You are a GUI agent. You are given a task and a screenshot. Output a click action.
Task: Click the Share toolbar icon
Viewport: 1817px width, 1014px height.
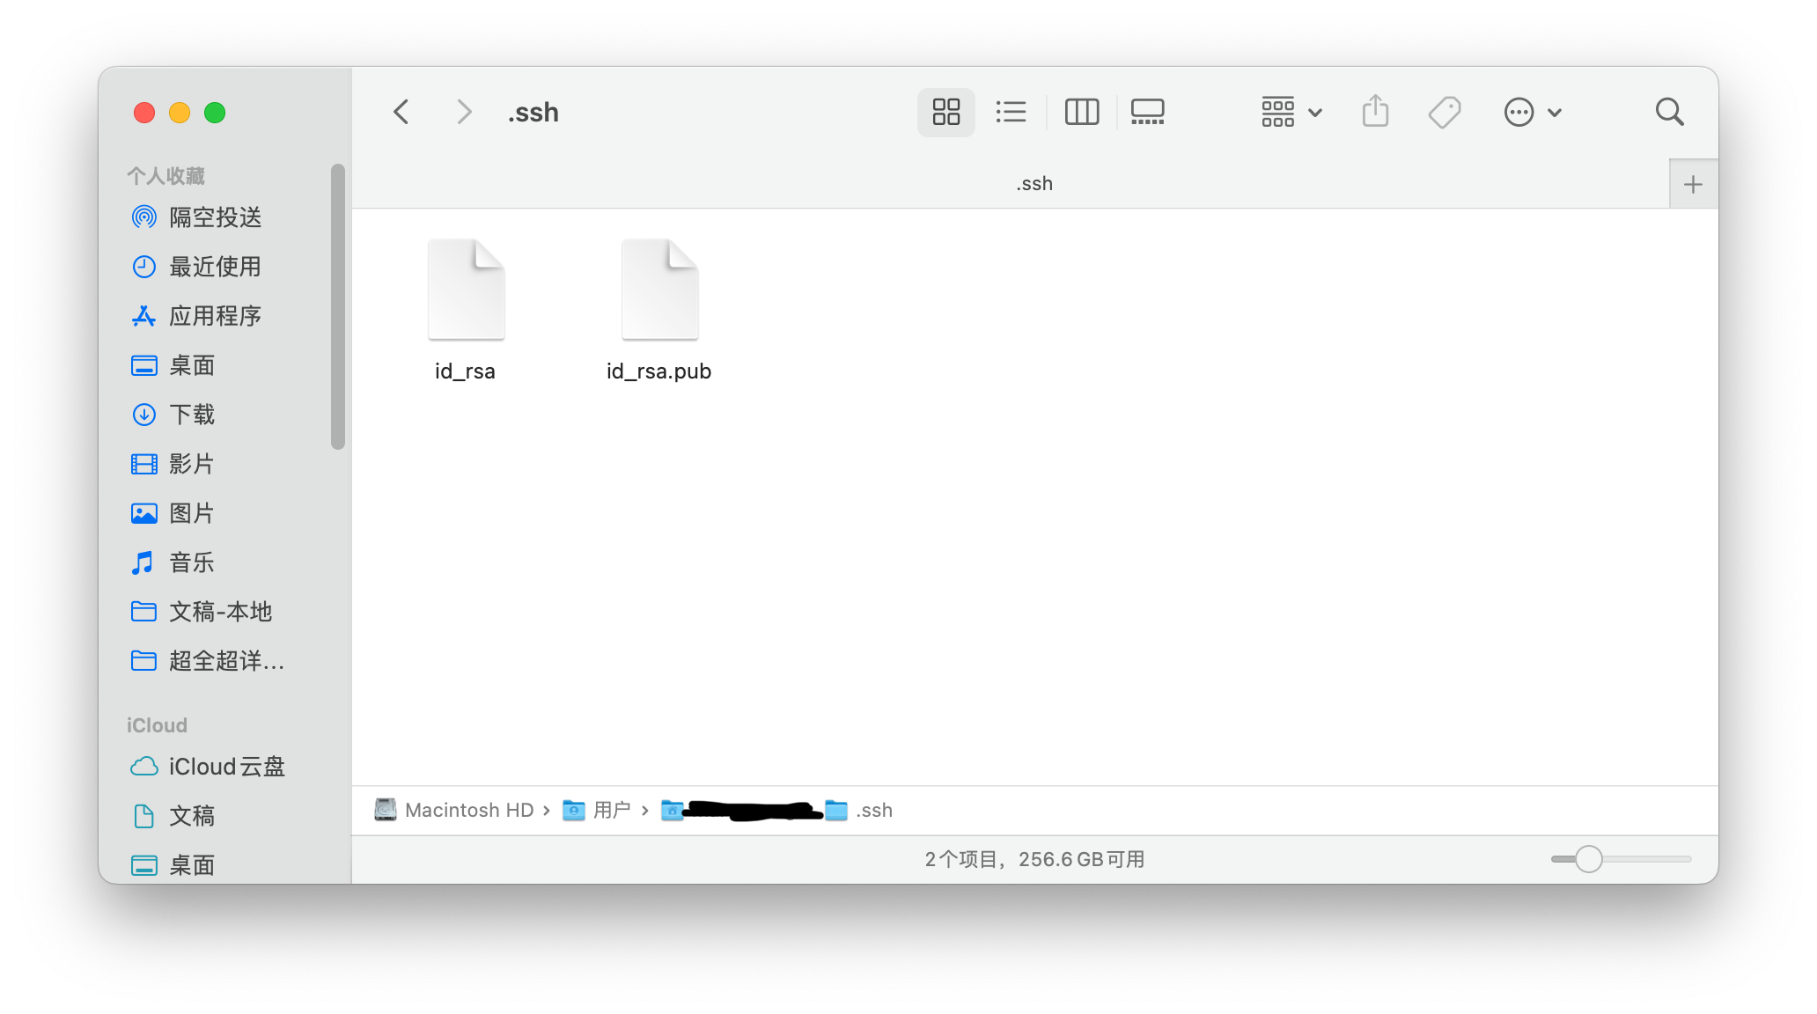click(x=1375, y=113)
